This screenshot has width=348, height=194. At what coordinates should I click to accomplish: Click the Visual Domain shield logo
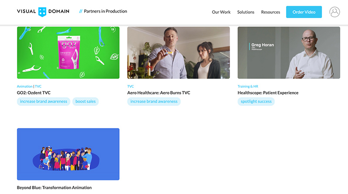tap(42, 12)
